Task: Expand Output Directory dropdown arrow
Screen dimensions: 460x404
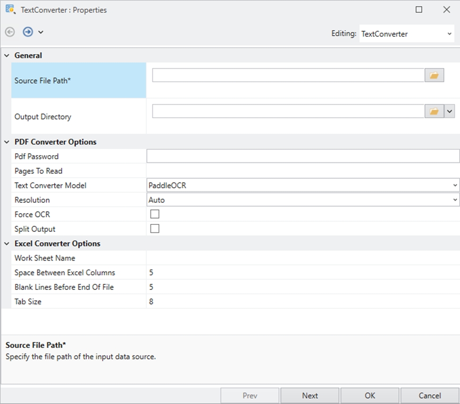Action: [450, 111]
